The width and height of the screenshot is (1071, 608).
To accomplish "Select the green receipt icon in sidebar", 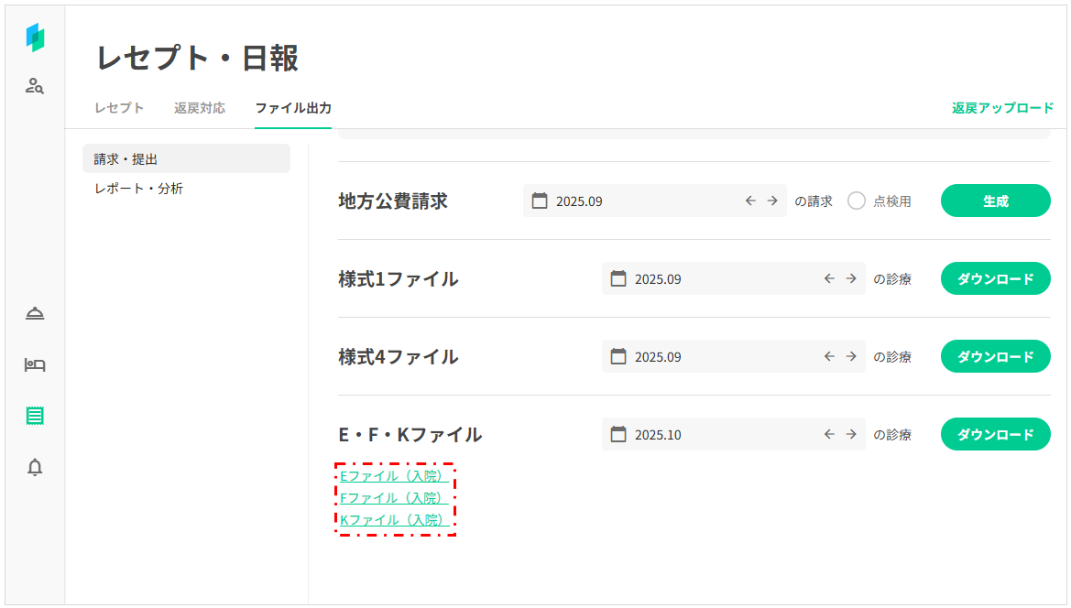I will [x=35, y=416].
